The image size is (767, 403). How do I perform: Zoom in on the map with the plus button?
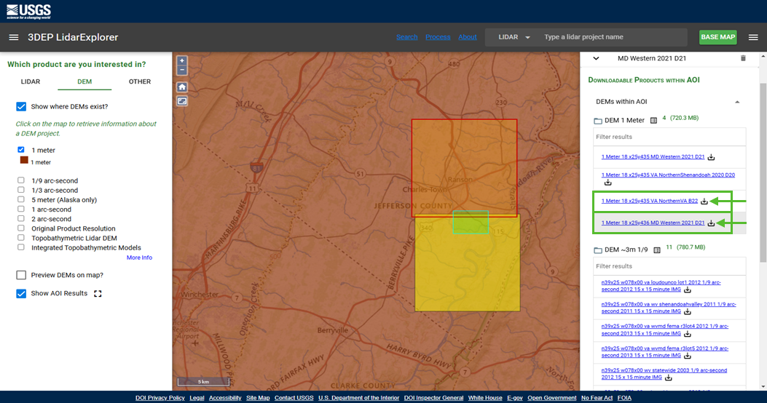point(182,61)
